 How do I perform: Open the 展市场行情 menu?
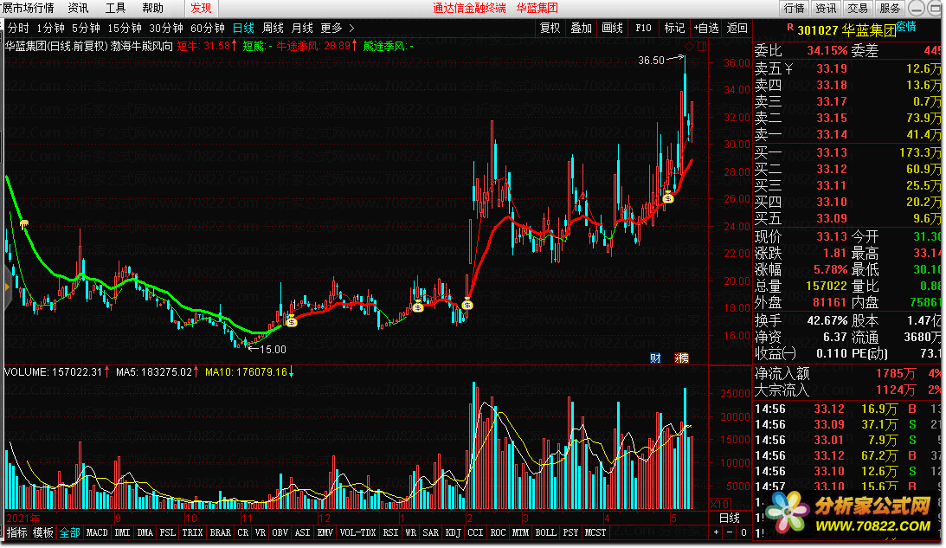28,8
